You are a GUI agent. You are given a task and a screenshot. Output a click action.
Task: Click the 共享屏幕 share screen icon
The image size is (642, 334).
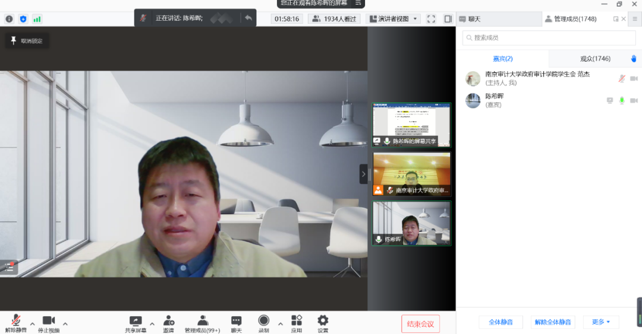pyautogui.click(x=136, y=321)
